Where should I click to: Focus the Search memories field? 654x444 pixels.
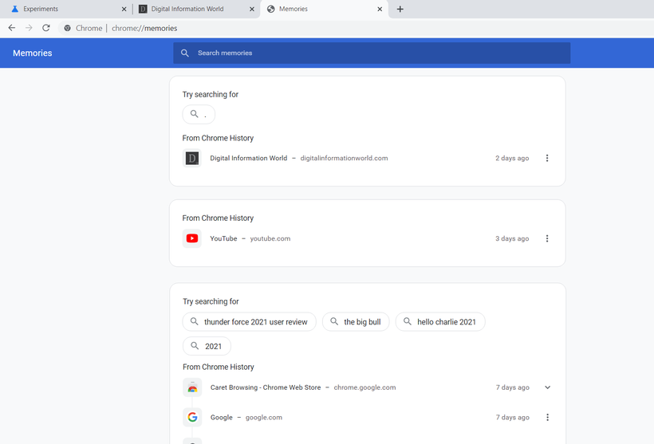point(372,53)
